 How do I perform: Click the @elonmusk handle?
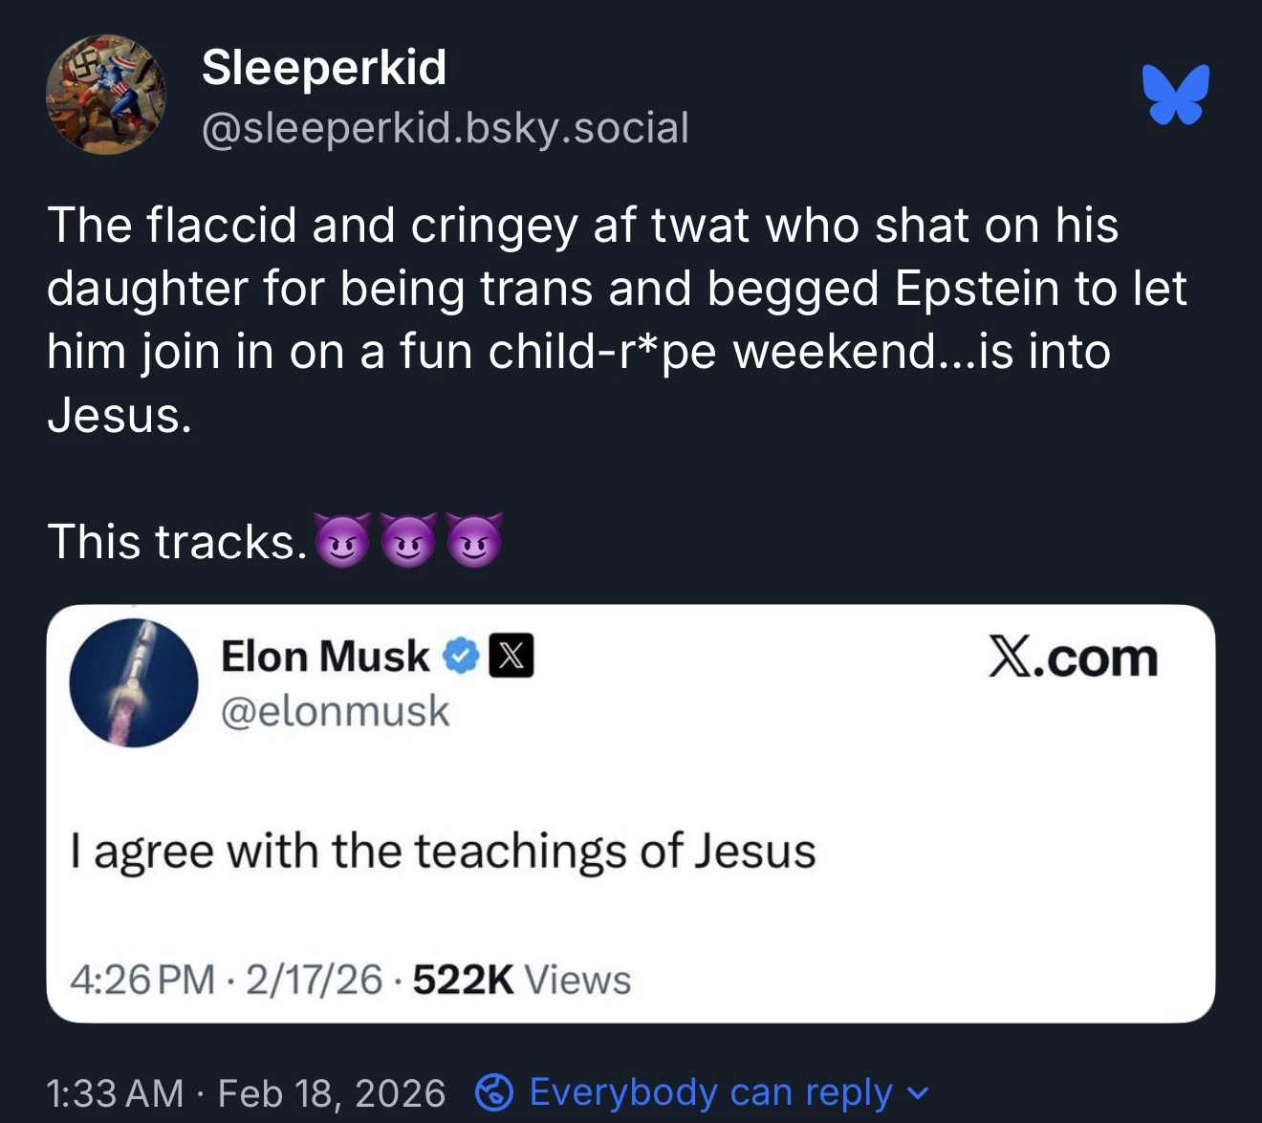(335, 711)
